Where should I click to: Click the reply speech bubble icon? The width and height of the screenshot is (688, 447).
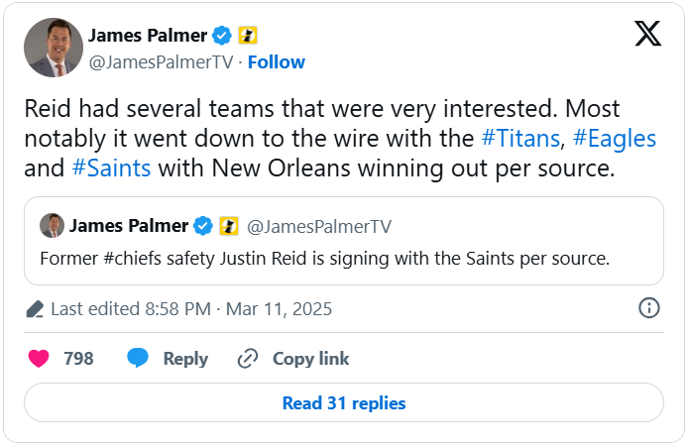click(x=138, y=359)
